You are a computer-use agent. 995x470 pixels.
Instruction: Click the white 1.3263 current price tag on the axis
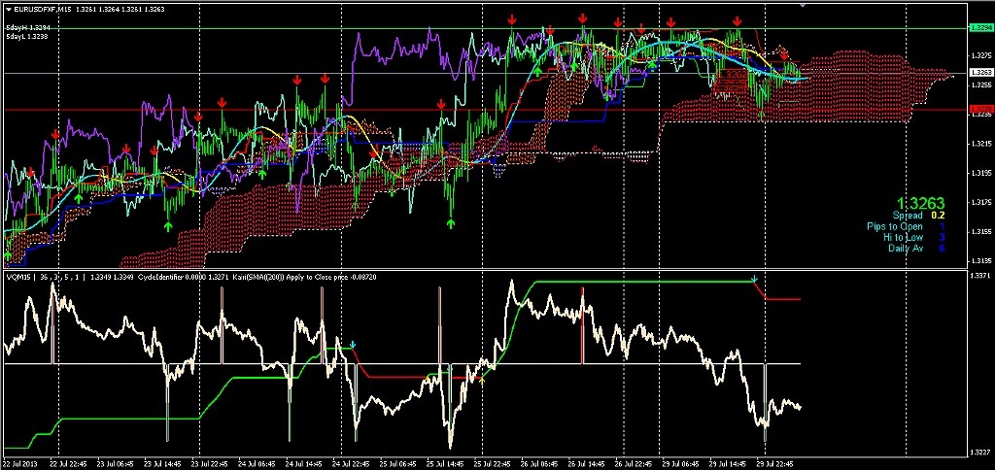tap(979, 73)
